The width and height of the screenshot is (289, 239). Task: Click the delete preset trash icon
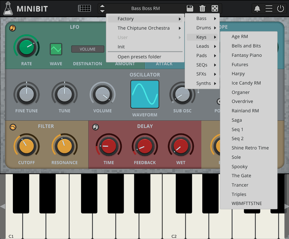click(x=202, y=8)
